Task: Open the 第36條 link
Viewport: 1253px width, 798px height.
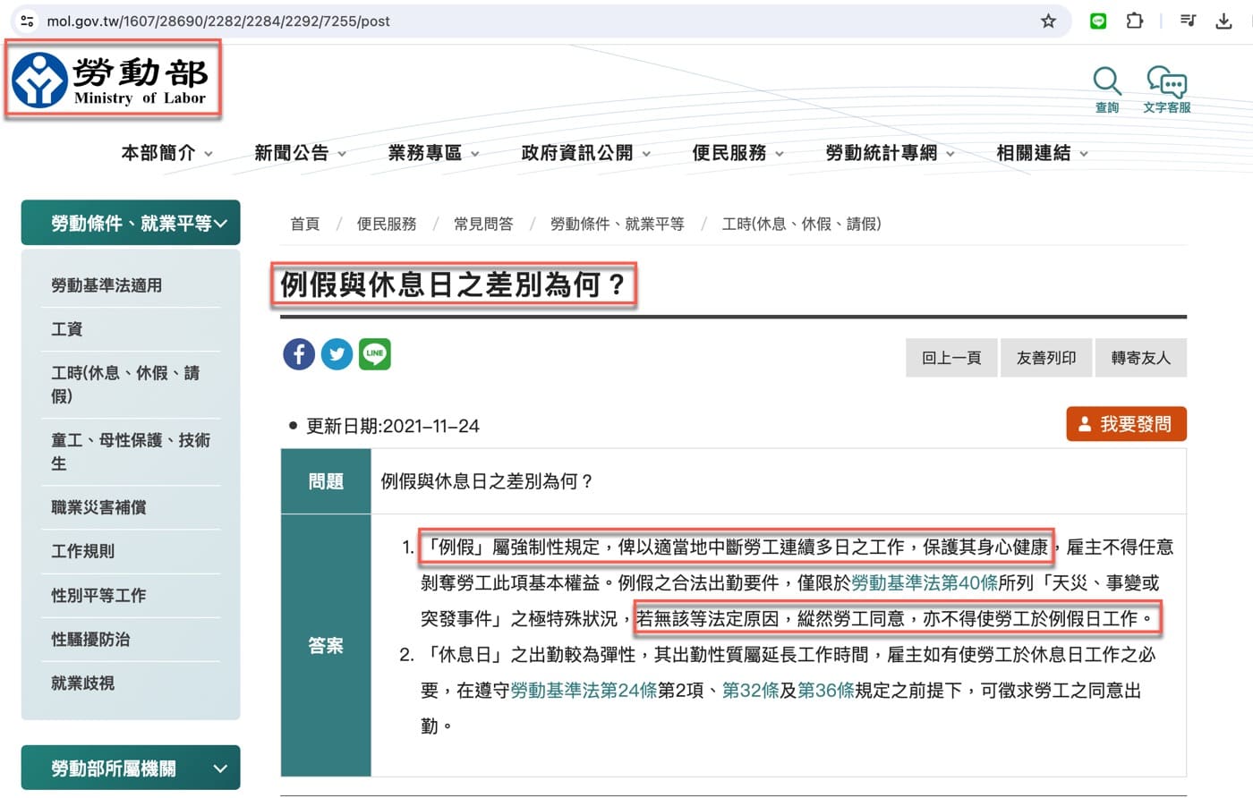Action: point(825,691)
